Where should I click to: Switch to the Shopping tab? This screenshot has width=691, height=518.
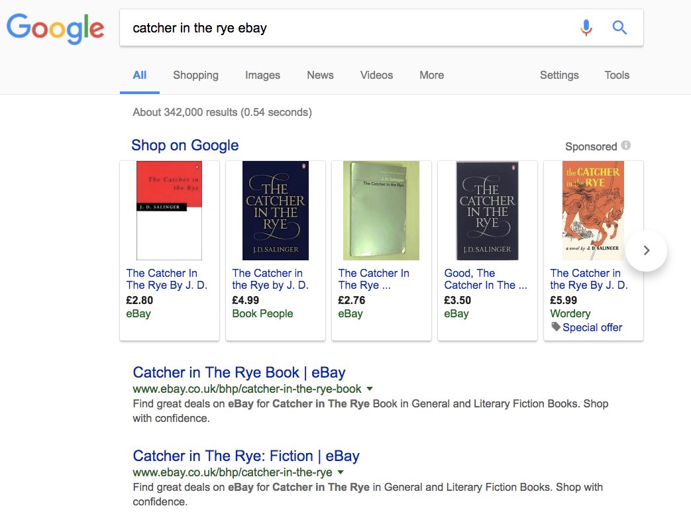click(195, 76)
